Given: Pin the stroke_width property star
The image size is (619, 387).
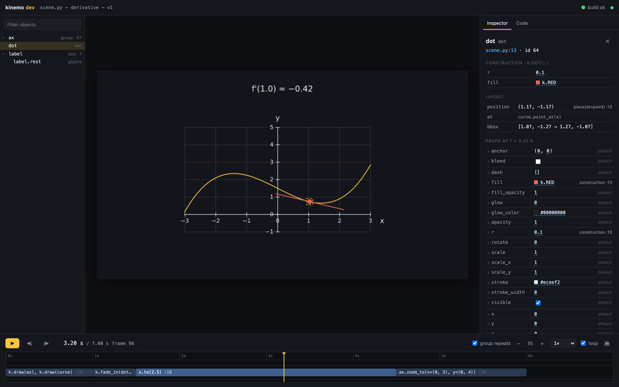Looking at the screenshot, I should (x=488, y=293).
